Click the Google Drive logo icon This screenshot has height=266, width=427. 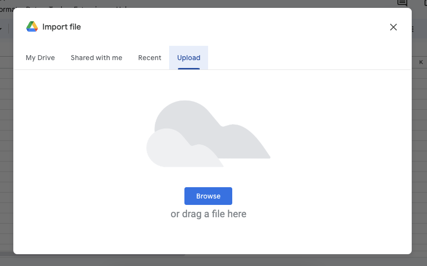coord(32,27)
